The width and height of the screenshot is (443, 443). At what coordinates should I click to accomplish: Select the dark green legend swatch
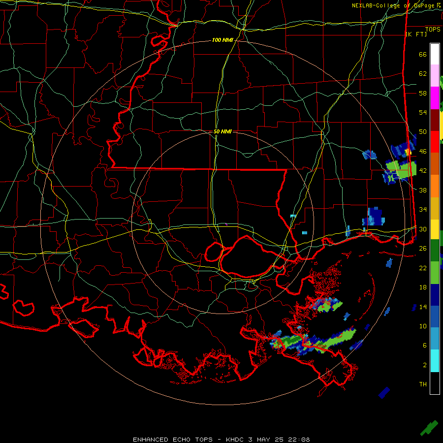[x=435, y=251]
